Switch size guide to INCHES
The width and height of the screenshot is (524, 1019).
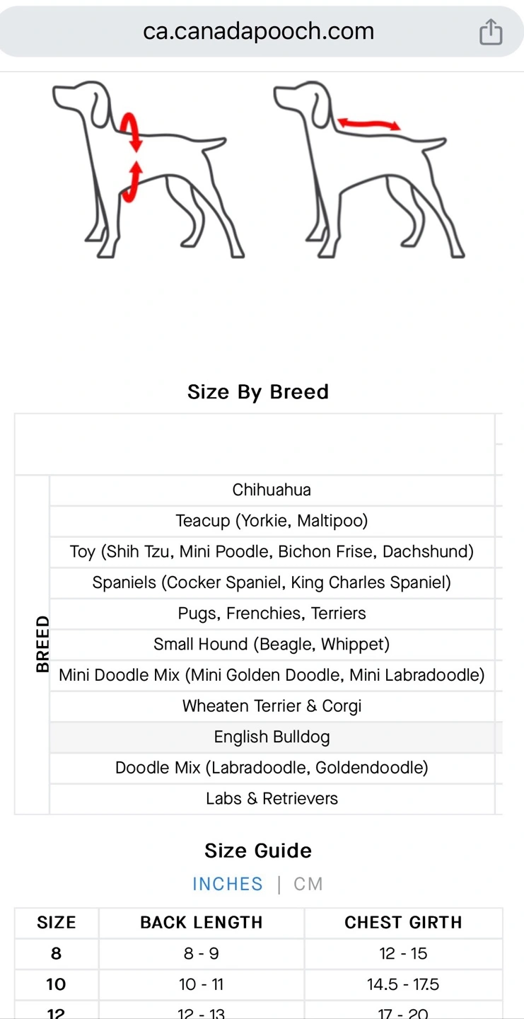227,884
